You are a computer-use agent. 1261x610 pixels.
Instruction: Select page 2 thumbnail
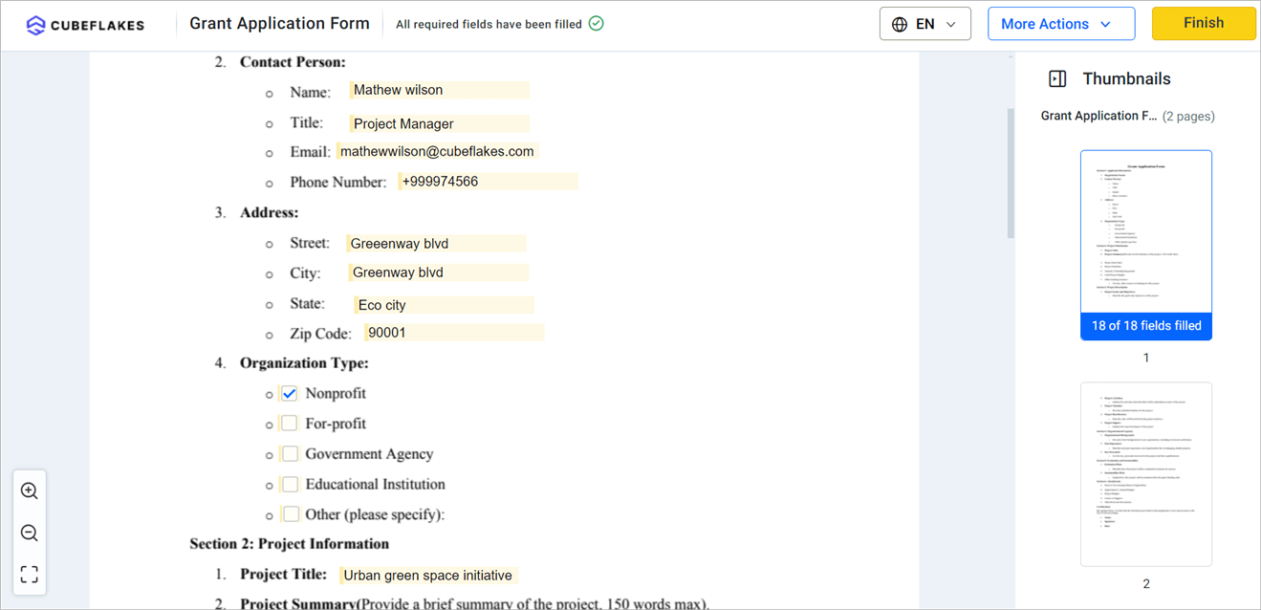tap(1146, 474)
